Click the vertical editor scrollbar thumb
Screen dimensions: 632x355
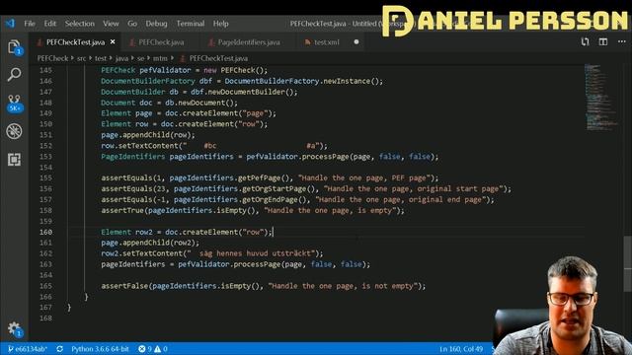(x=628, y=263)
